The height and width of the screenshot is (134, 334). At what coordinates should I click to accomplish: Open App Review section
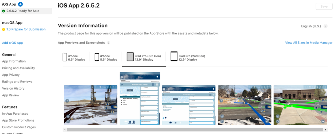tap(11, 95)
